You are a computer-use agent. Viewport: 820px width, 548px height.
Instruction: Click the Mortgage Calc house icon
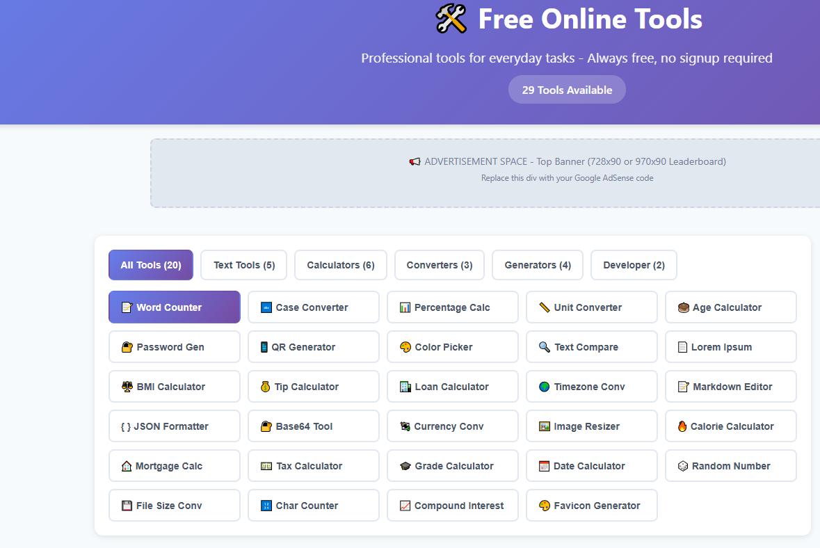pos(127,465)
